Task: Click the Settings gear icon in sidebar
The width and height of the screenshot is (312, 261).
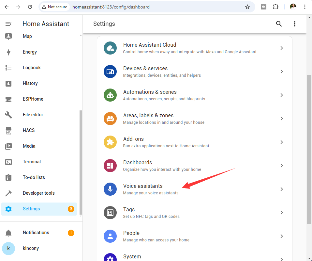Action: (x=8, y=209)
